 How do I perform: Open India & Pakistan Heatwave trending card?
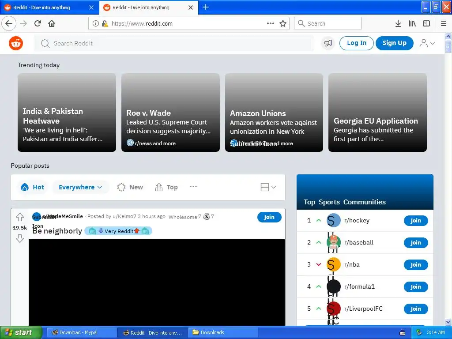(67, 113)
